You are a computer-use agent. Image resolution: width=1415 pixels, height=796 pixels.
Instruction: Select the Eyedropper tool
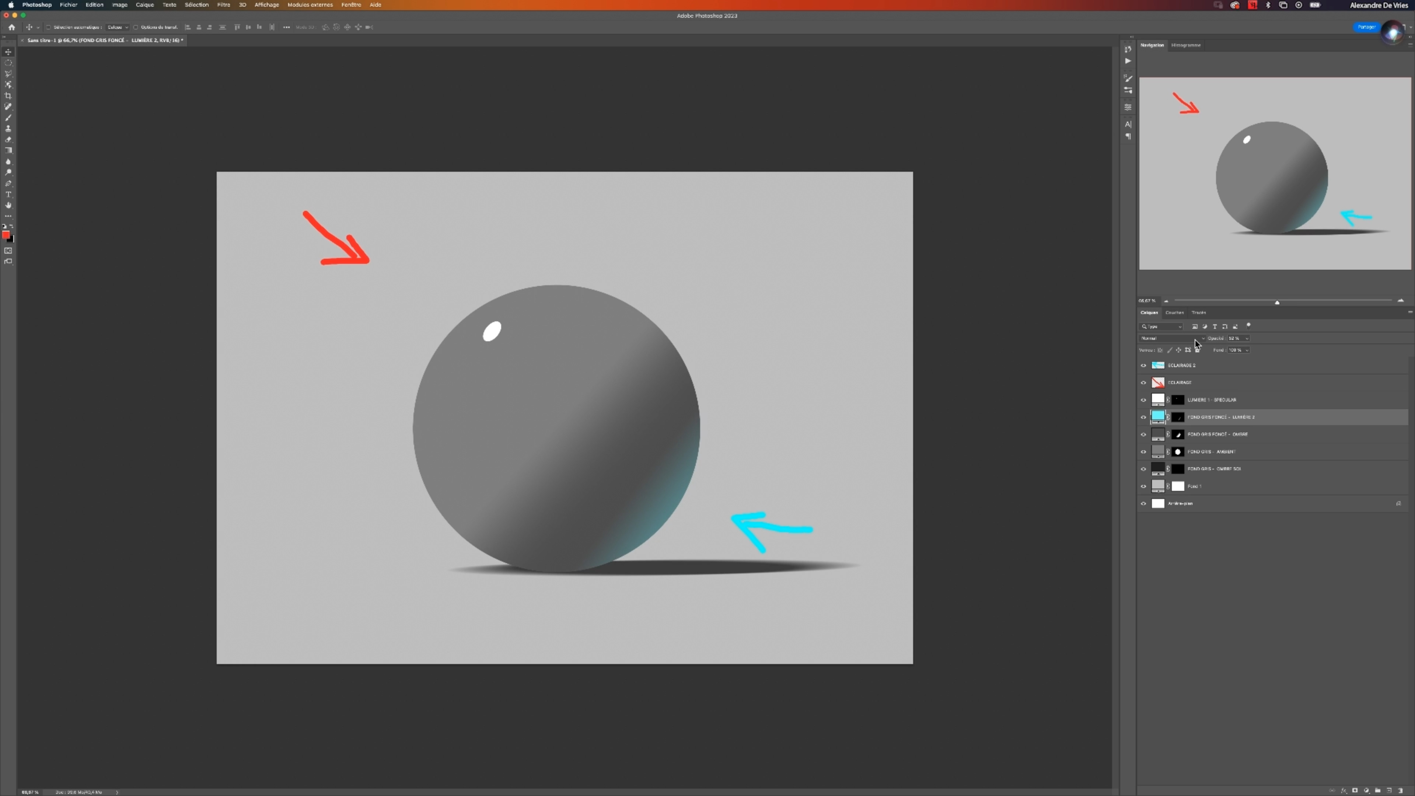[x=8, y=107]
